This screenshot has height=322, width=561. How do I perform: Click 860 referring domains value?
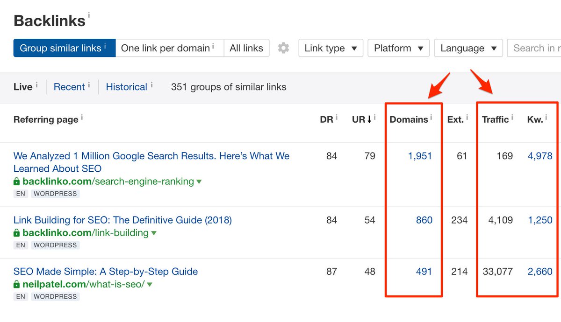pyautogui.click(x=424, y=220)
